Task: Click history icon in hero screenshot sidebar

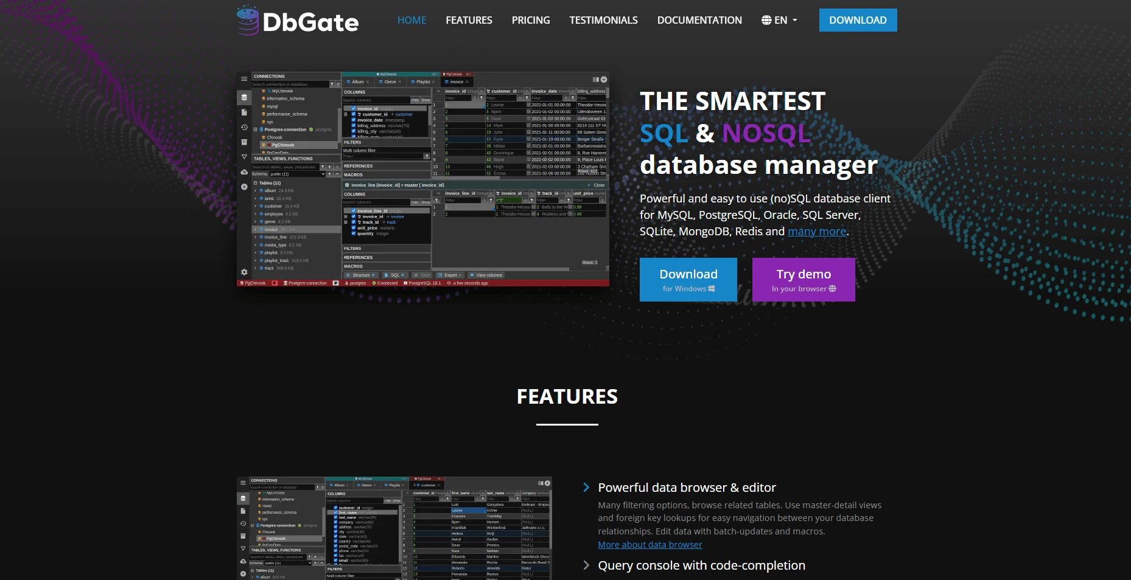Action: coord(244,128)
